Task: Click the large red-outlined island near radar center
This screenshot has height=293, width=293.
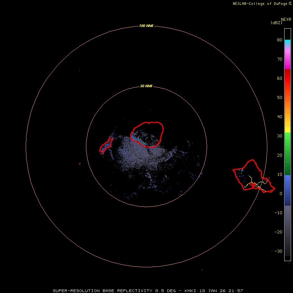Action: tap(147, 134)
